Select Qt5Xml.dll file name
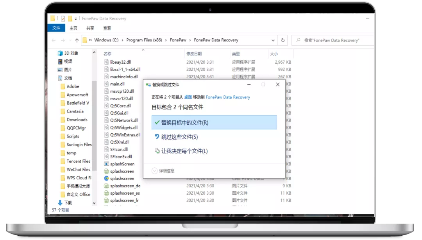The image size is (422, 240). pos(120,142)
